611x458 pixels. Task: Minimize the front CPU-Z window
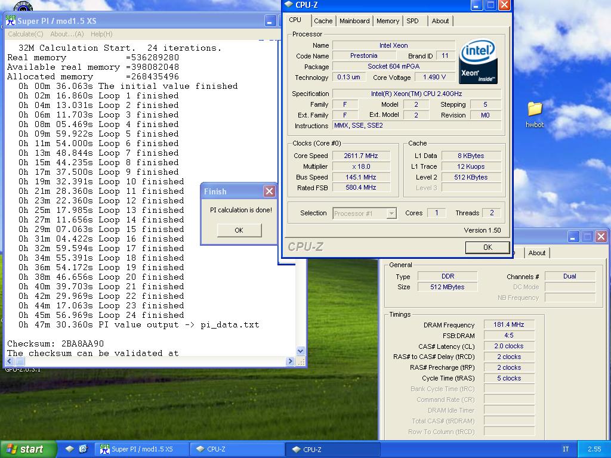(x=477, y=5)
